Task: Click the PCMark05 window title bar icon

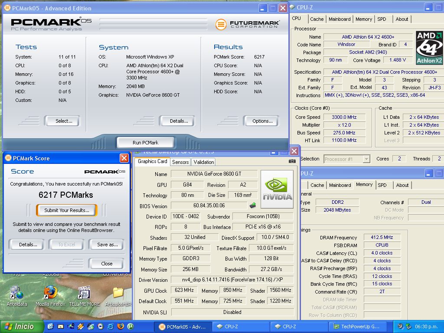Action: 7,8
